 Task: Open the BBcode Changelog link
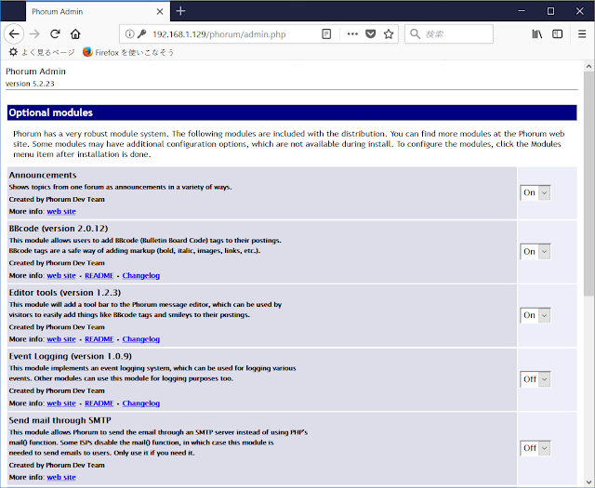[x=140, y=275]
